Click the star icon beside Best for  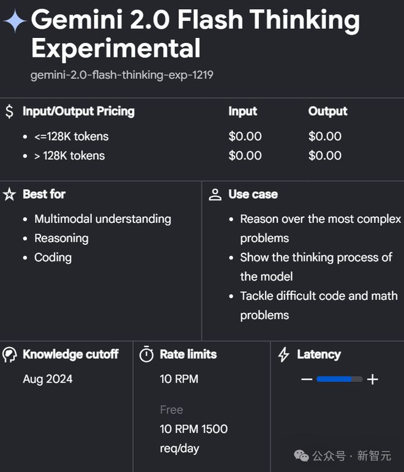click(x=9, y=194)
